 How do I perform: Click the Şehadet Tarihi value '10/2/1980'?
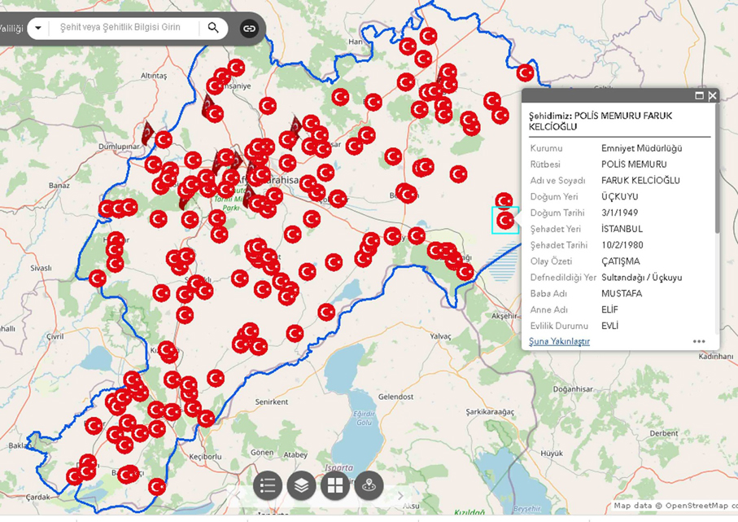tap(622, 245)
